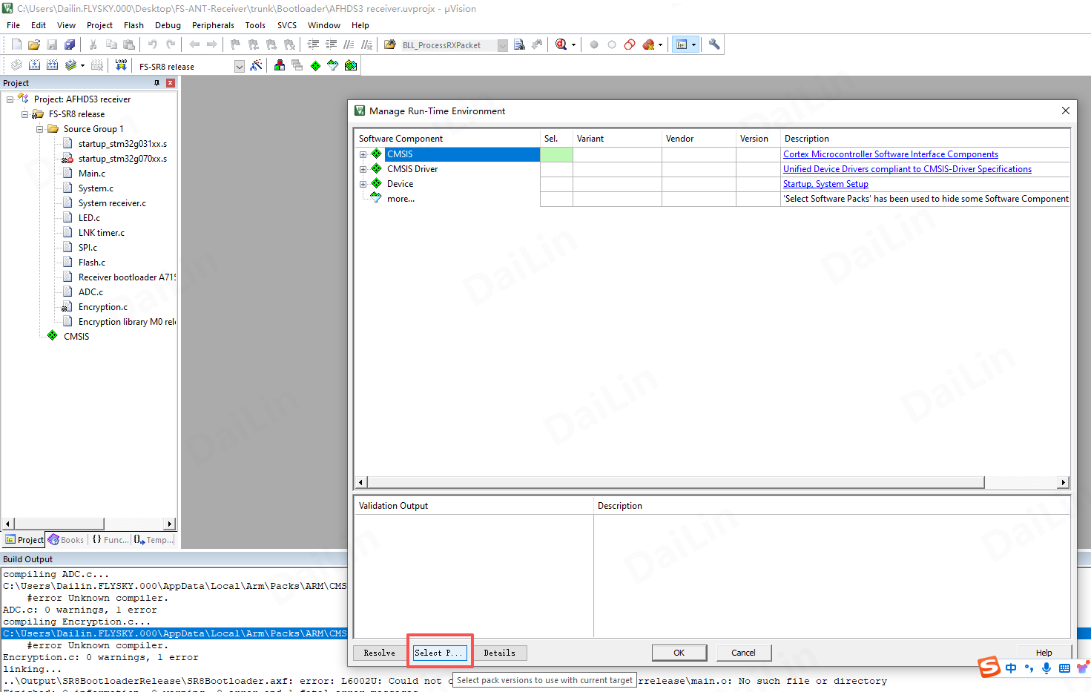Click the Translate file icon

16,65
